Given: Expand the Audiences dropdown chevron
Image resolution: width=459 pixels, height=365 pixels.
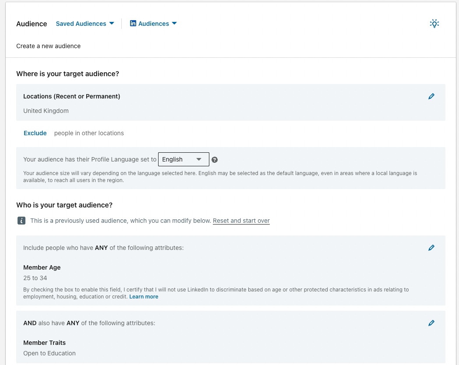Looking at the screenshot, I should pos(174,23).
